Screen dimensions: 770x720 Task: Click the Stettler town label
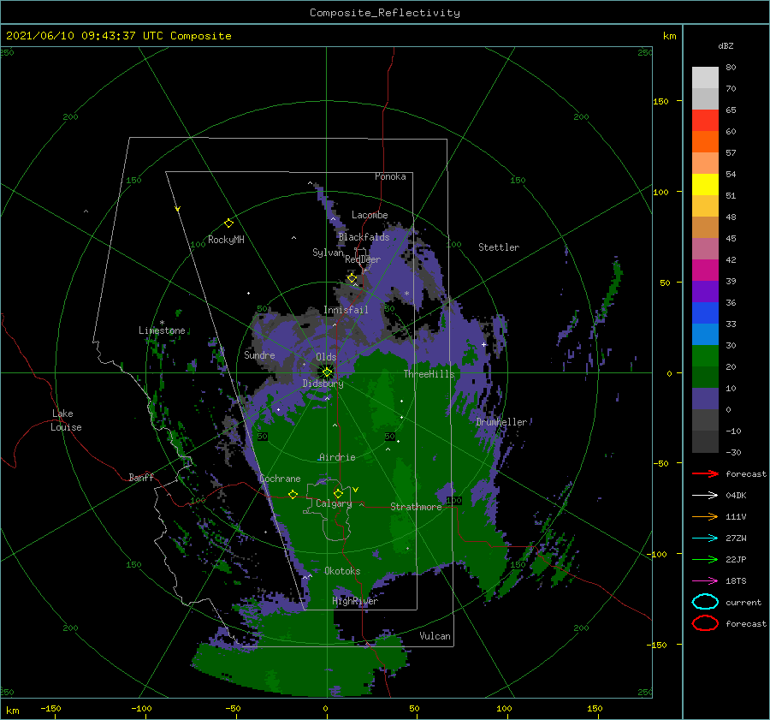tap(499, 247)
